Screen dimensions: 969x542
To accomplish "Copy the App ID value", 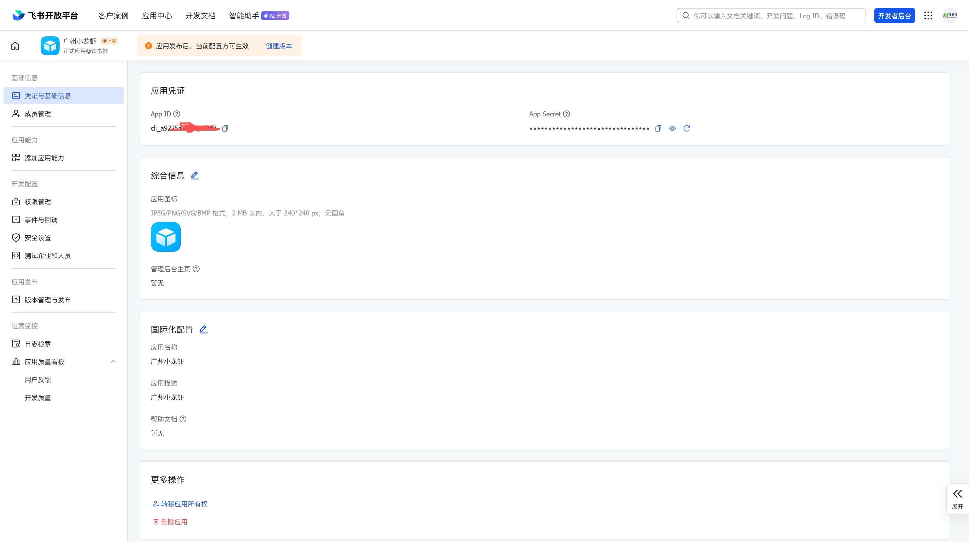I will (x=225, y=129).
